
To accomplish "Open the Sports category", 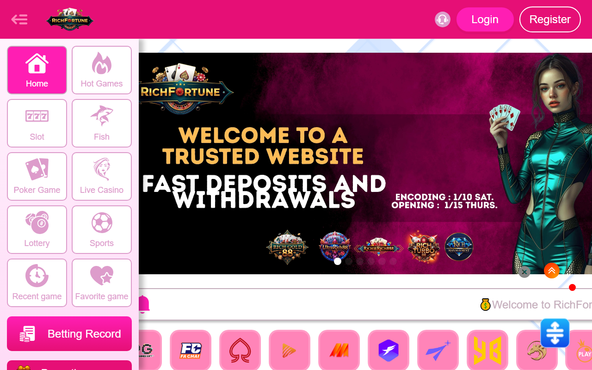I will (x=102, y=229).
